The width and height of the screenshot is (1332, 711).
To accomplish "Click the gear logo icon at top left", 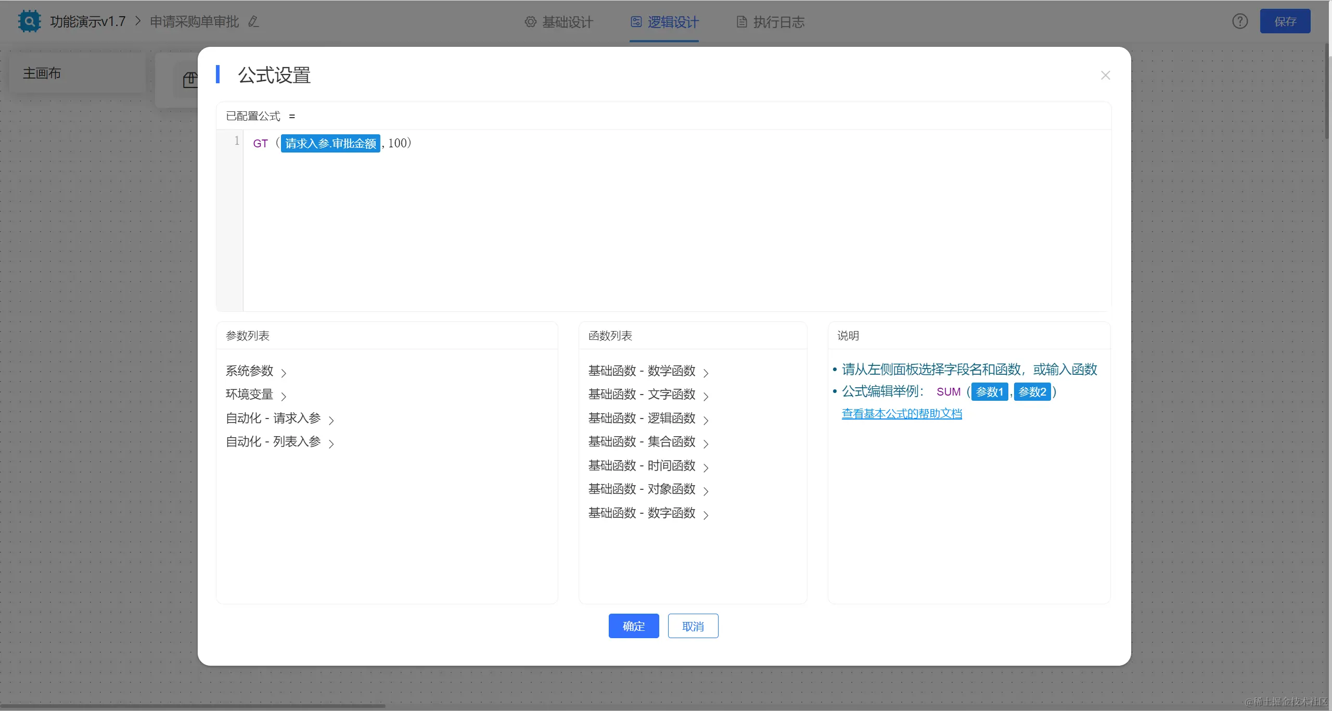I will tap(29, 21).
